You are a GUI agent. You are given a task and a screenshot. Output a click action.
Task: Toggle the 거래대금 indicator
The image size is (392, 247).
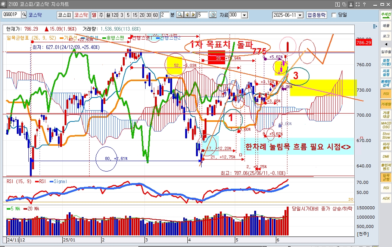pyautogui.click(x=386, y=115)
